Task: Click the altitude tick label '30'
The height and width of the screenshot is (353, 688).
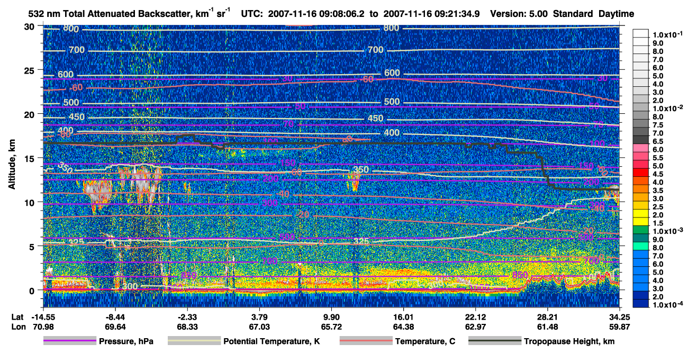Action: 30,26
